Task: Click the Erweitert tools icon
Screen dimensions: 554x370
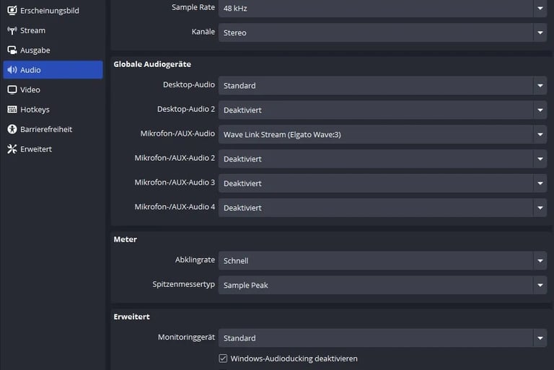Action: (12, 149)
